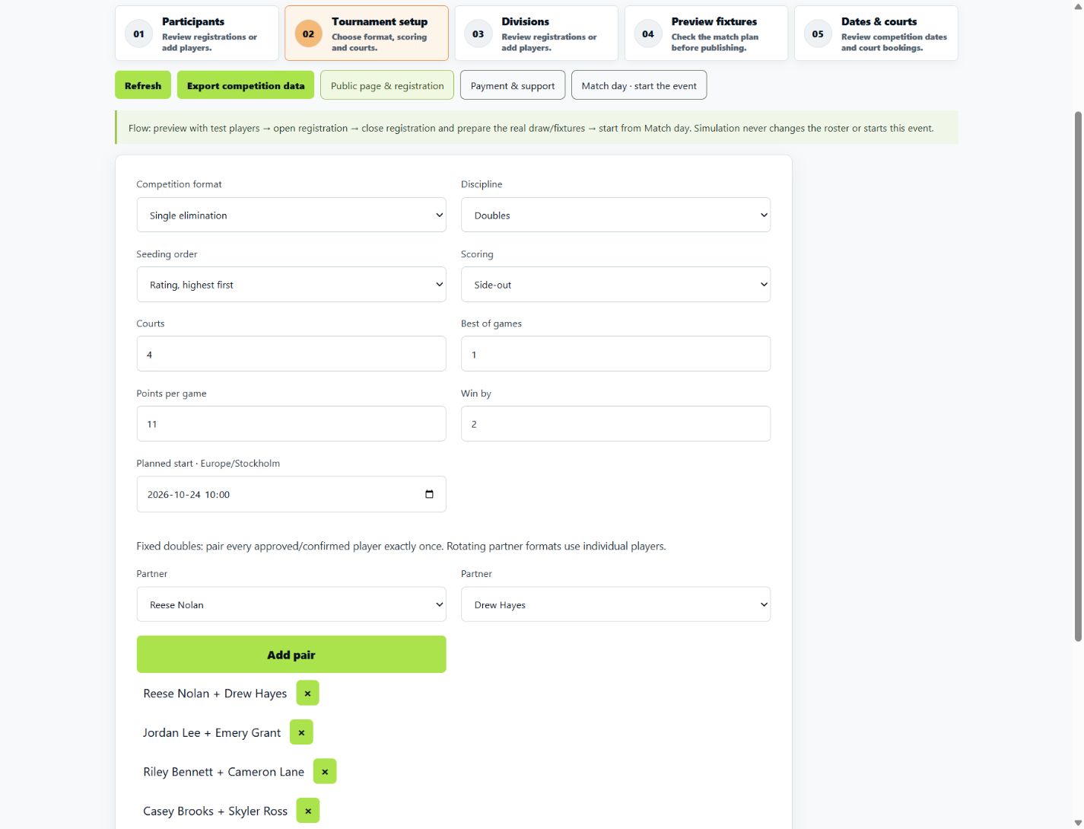Screen dimensions: 1084x829
Task: Click the Win by input field
Action: [x=615, y=424]
